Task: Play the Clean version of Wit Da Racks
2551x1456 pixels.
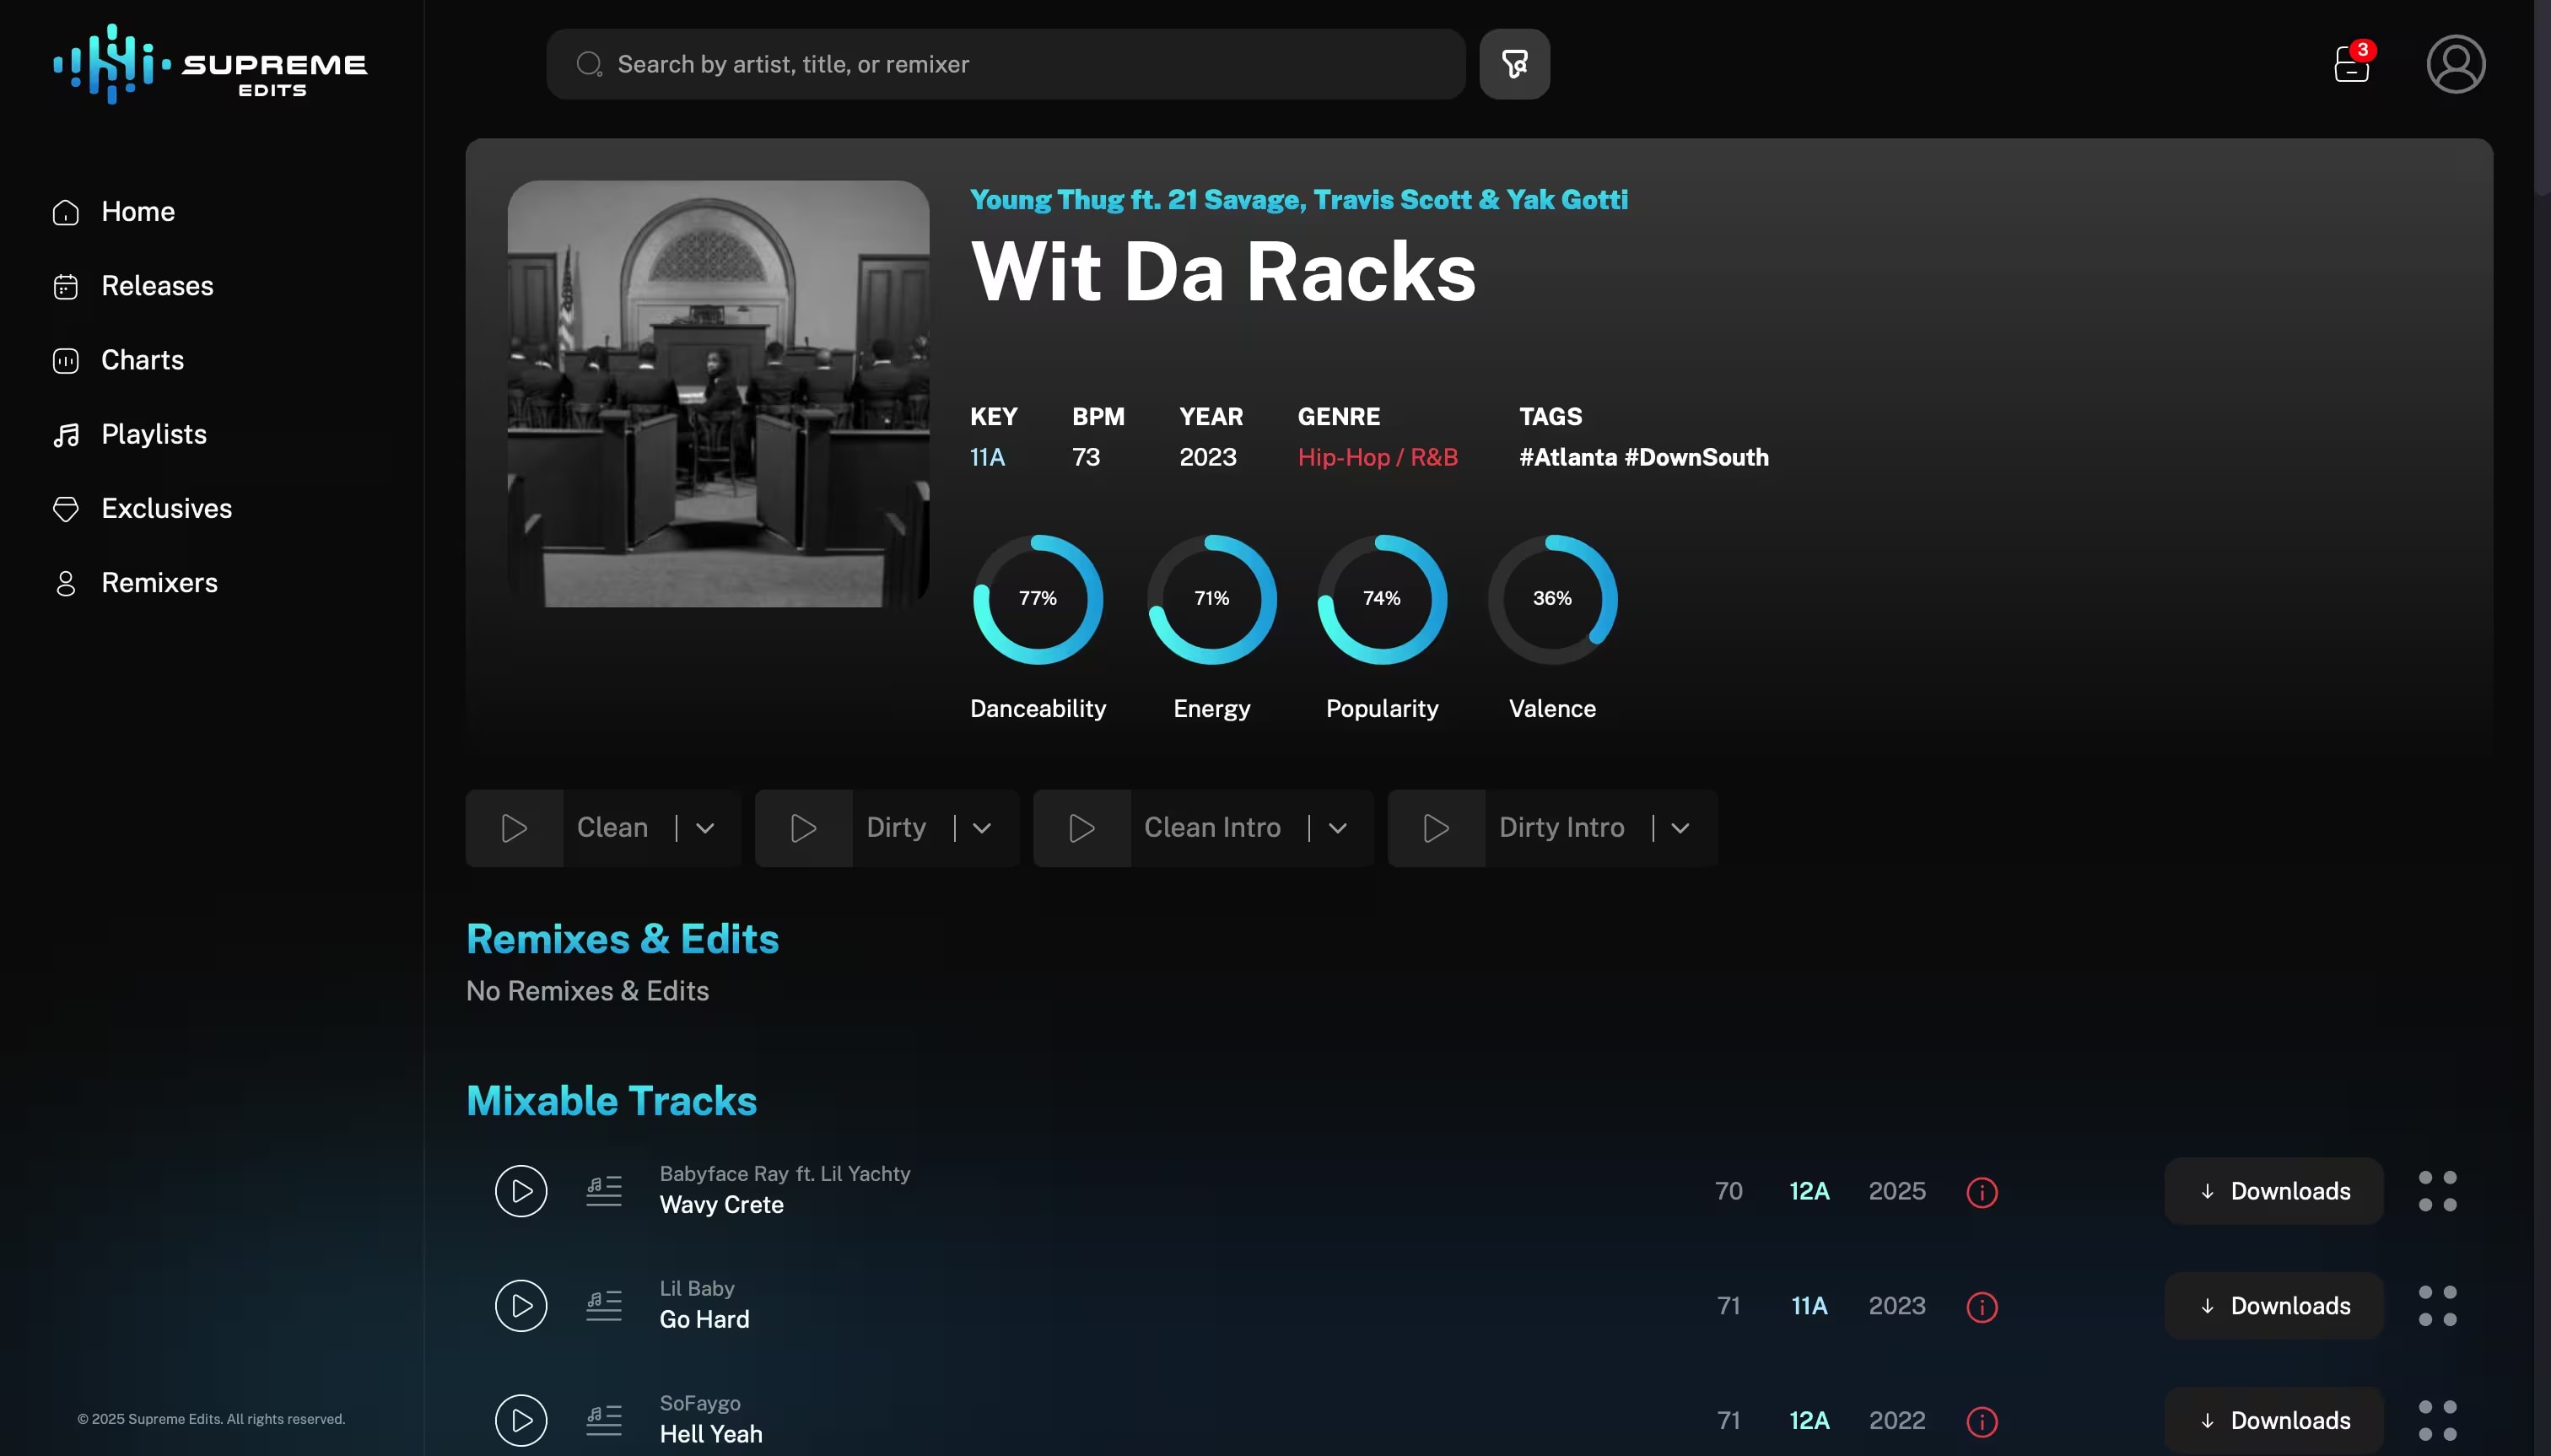Action: tap(515, 827)
